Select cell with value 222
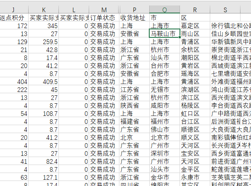Screen dimensions: 251x186 14,89
